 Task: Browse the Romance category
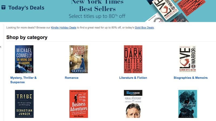point(72,78)
